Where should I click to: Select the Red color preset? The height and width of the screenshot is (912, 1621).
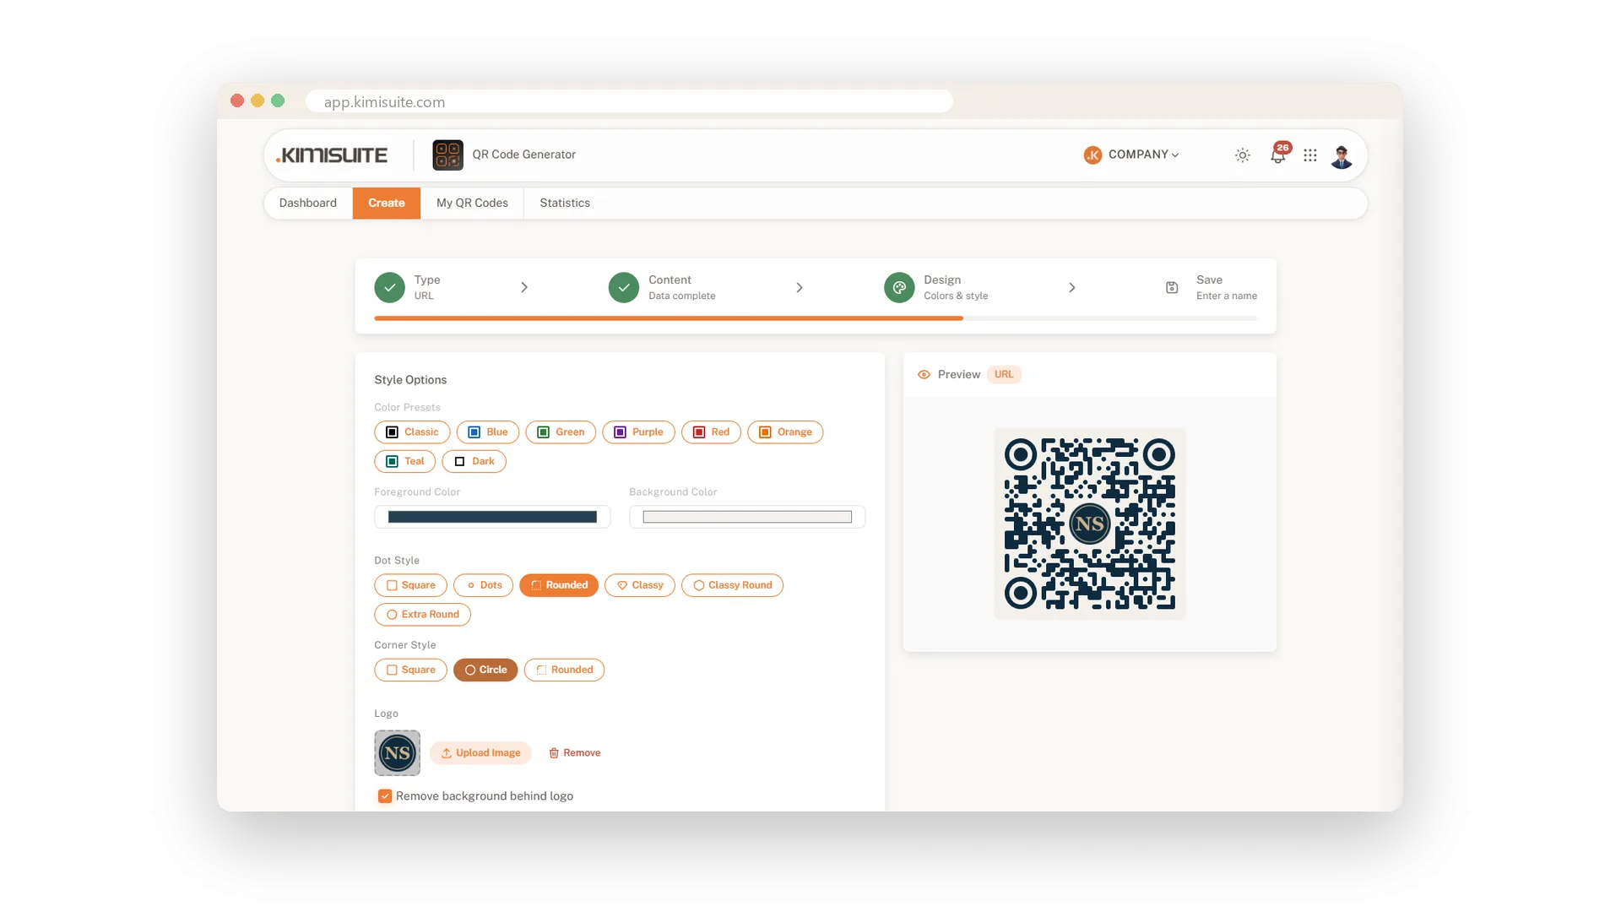[711, 432]
